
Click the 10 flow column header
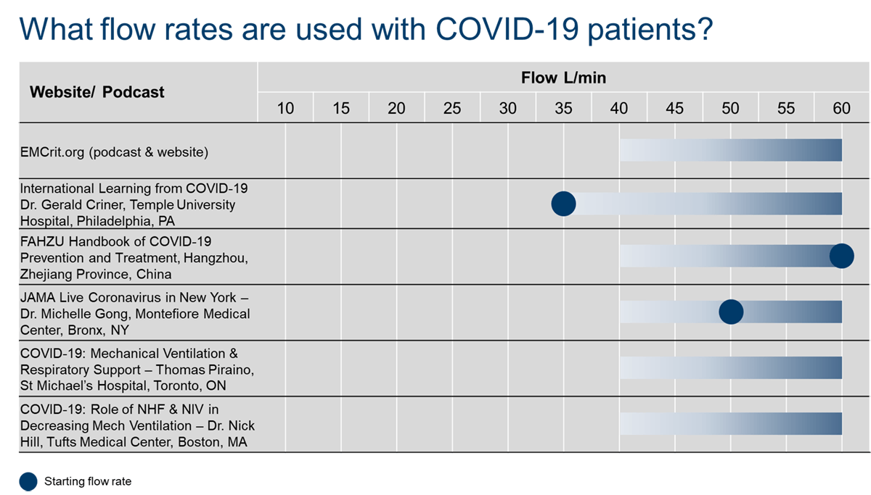pos(286,109)
